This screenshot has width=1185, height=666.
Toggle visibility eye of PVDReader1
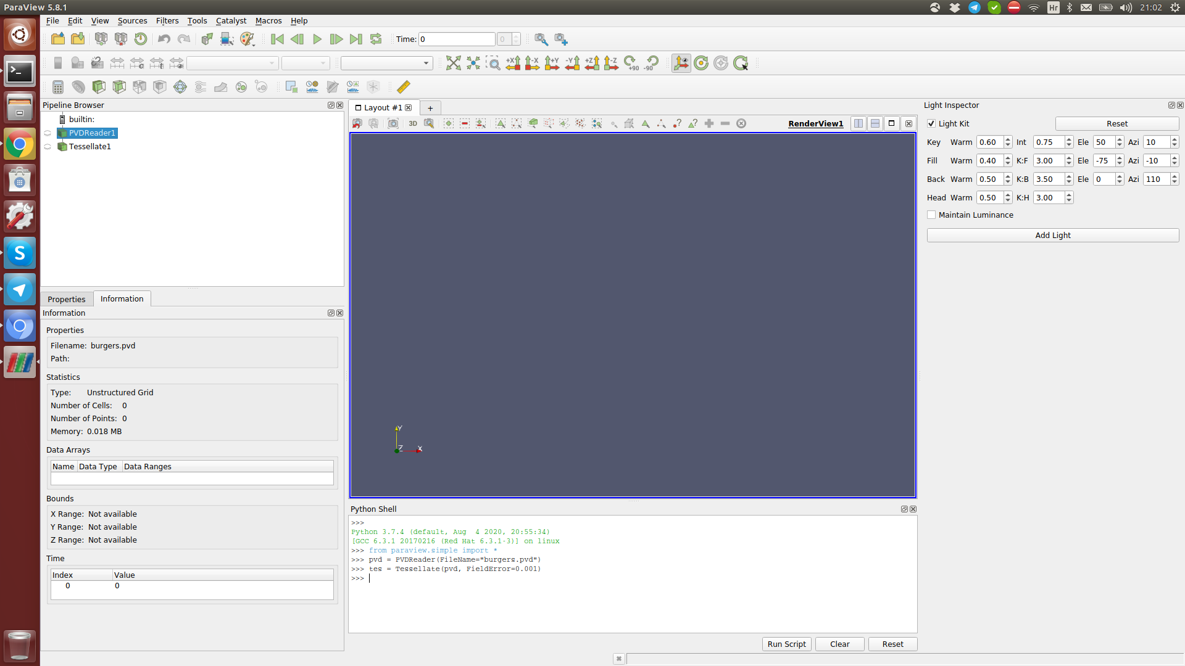[48, 133]
